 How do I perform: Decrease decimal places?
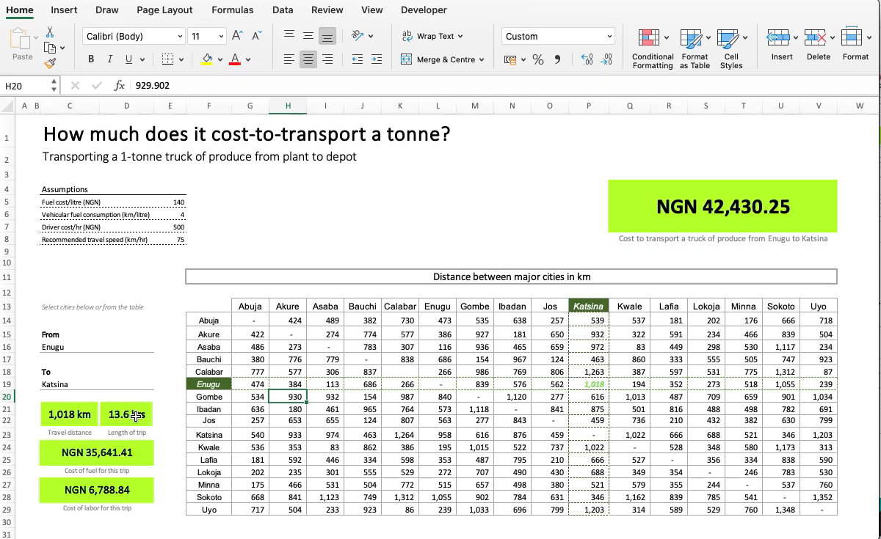click(606, 59)
